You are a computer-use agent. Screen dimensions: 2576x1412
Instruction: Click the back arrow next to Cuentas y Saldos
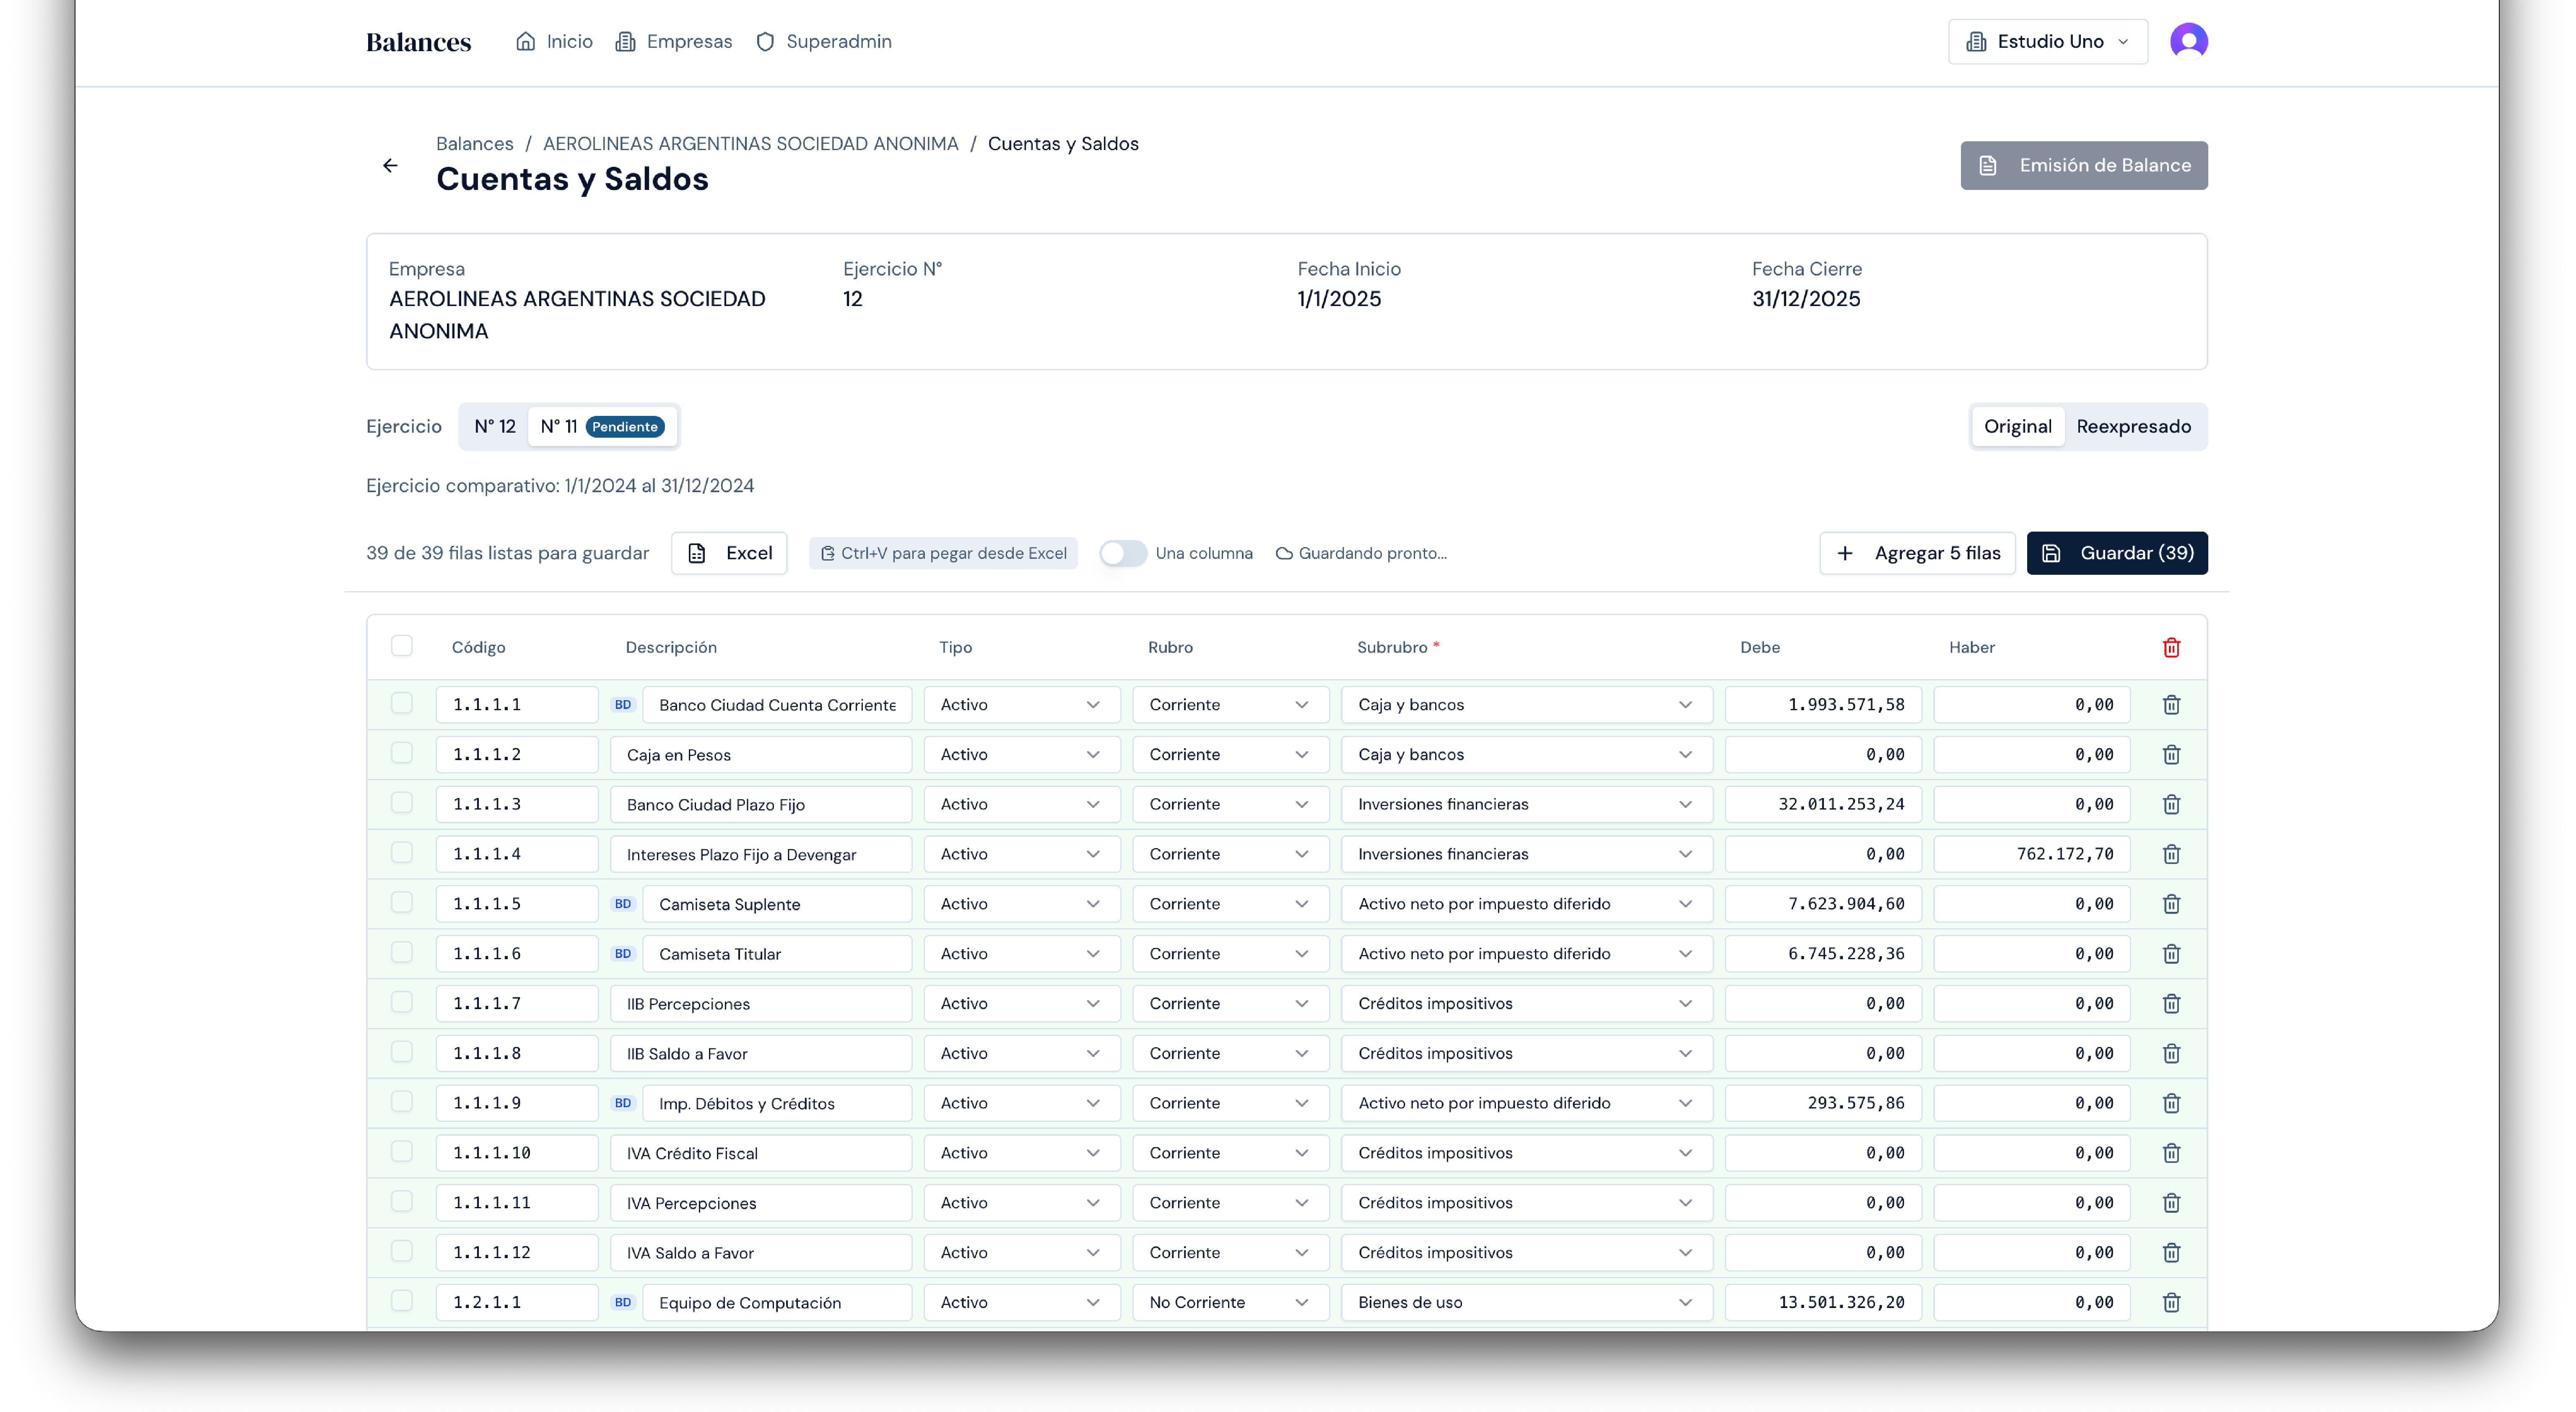(x=390, y=165)
